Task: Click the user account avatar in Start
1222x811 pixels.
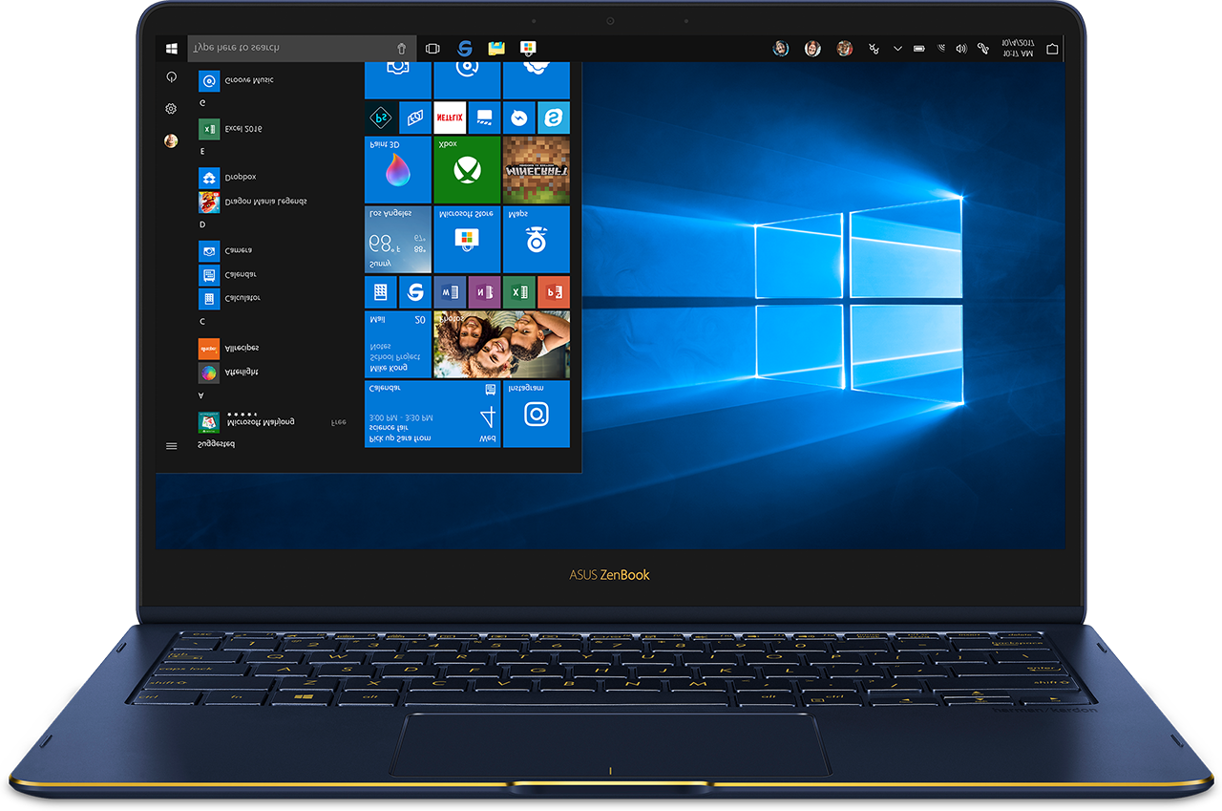Action: (x=171, y=140)
